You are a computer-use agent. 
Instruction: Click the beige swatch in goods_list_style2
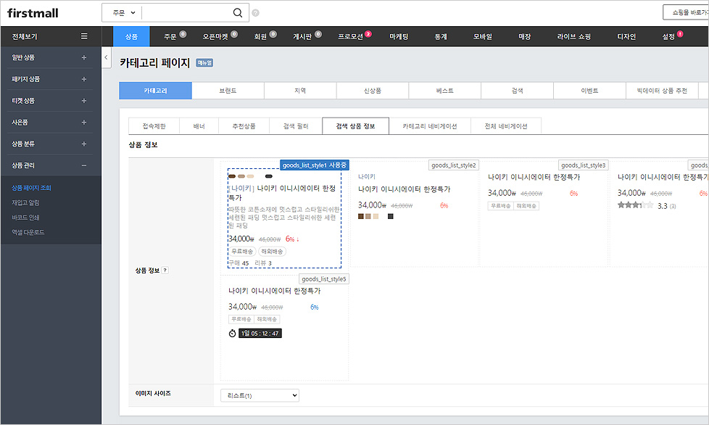[376, 217]
